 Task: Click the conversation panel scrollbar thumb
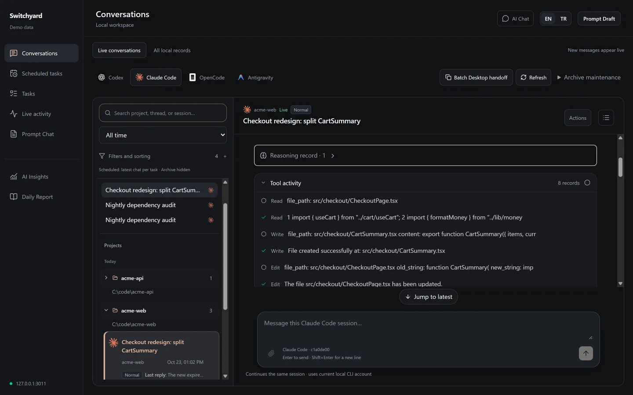[x=620, y=167]
